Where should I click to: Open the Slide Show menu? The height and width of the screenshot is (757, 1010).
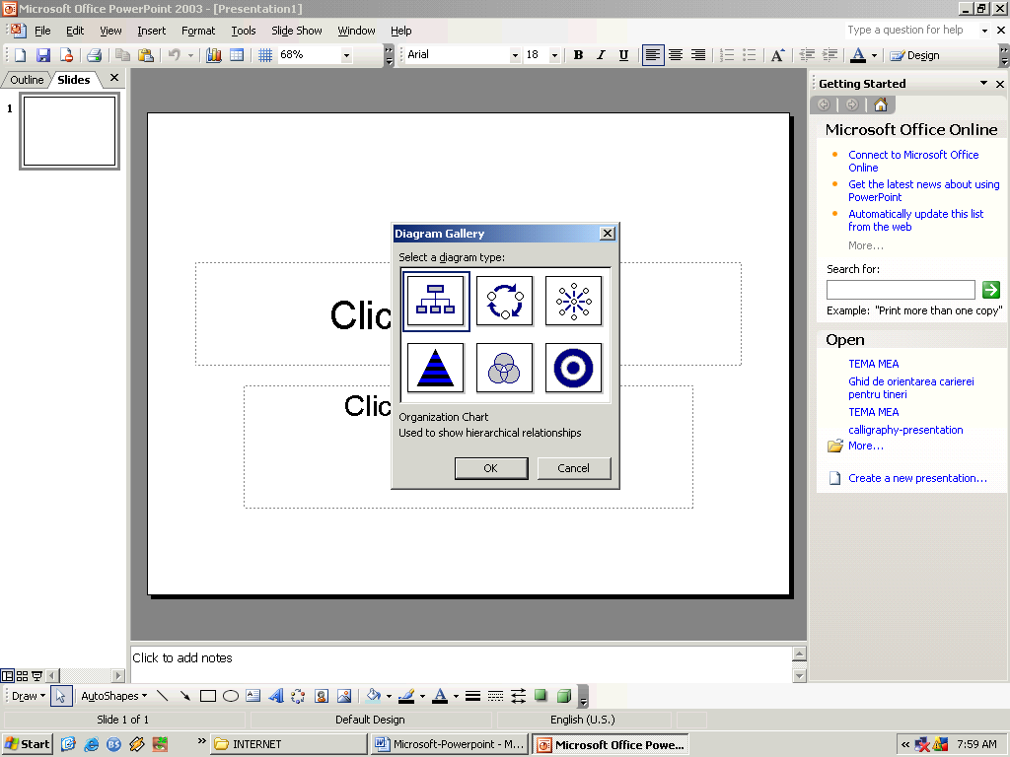coord(296,31)
